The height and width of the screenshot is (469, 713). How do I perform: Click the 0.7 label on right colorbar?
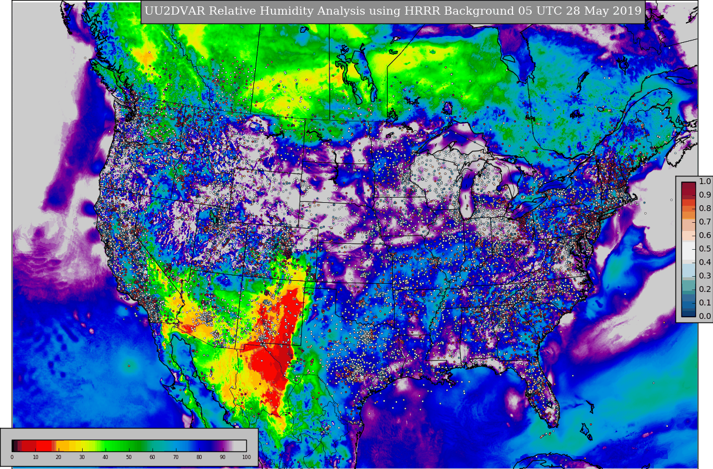point(705,222)
